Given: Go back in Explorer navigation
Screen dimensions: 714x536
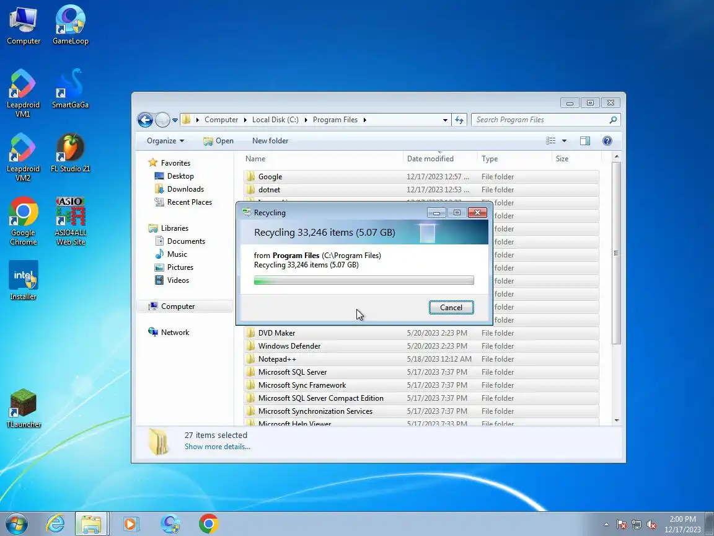Looking at the screenshot, I should coord(145,120).
